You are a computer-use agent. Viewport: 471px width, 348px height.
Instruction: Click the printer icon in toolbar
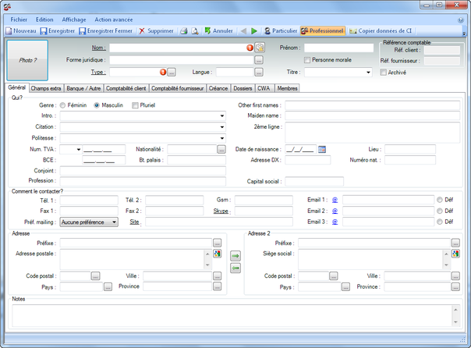(184, 31)
